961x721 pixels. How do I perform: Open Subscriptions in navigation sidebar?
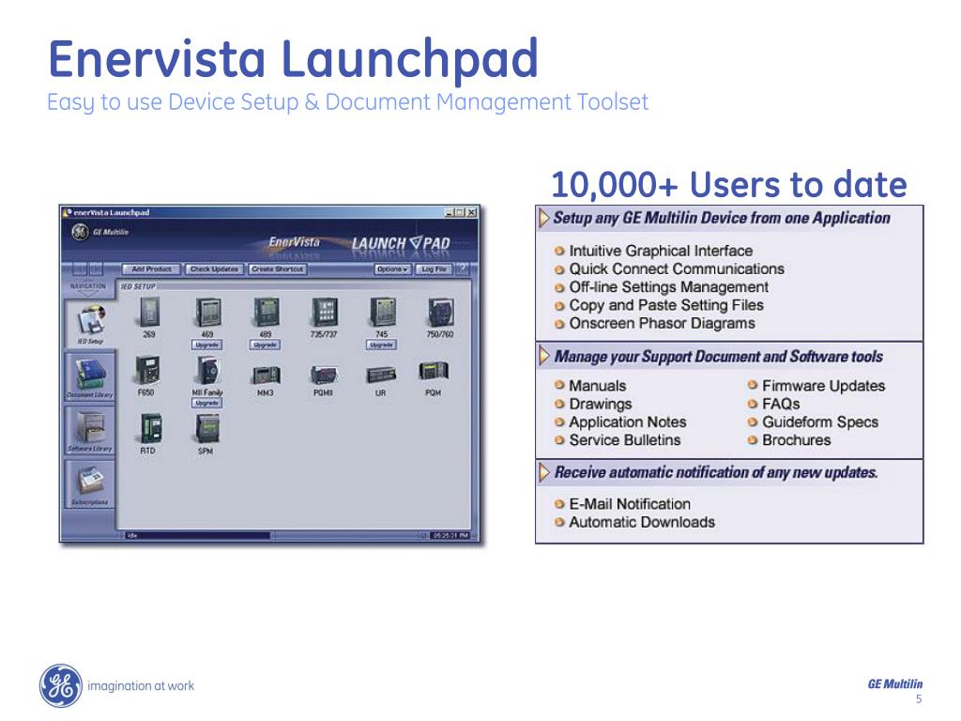(90, 483)
